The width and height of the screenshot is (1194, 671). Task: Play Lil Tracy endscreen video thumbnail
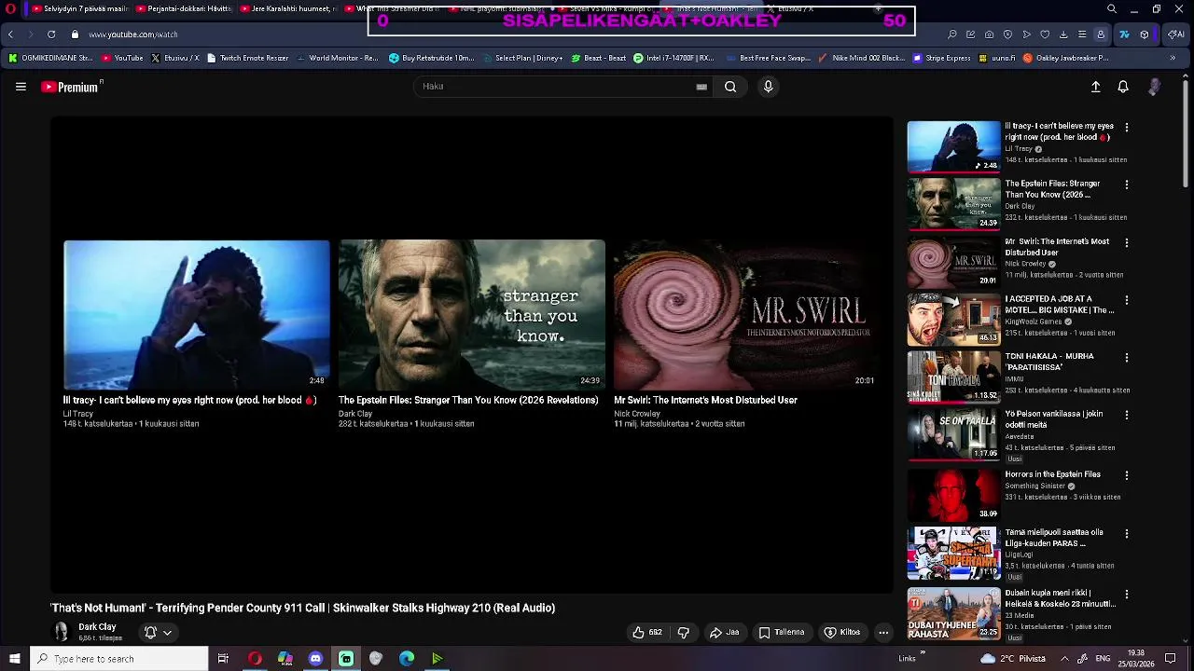click(x=197, y=314)
